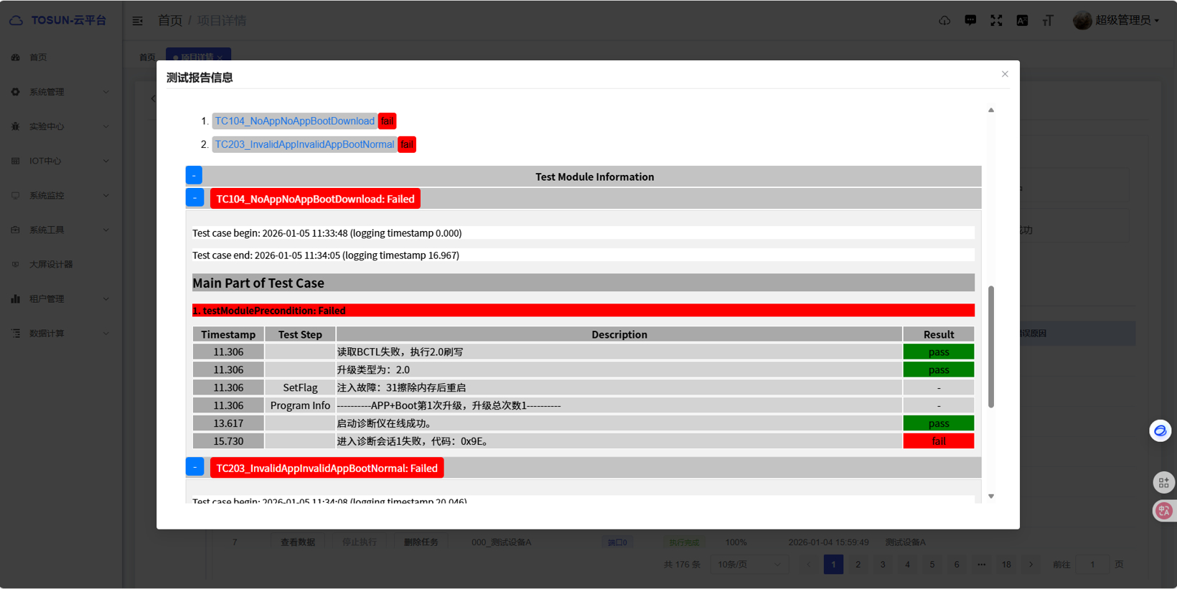The height and width of the screenshot is (589, 1177).
Task: Click the cloud download icon in header
Action: [x=944, y=21]
